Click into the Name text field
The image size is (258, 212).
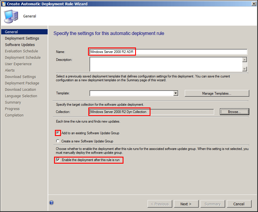tap(168, 52)
